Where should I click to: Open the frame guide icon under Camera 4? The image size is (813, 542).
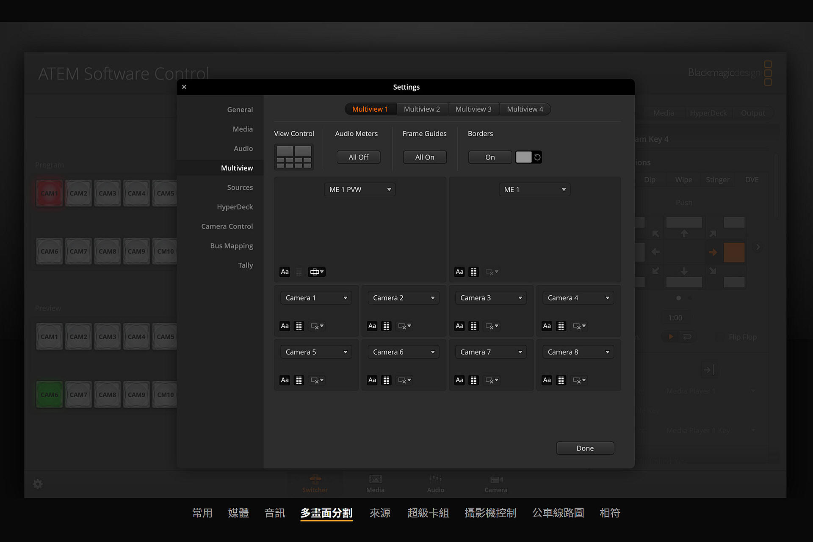point(579,326)
